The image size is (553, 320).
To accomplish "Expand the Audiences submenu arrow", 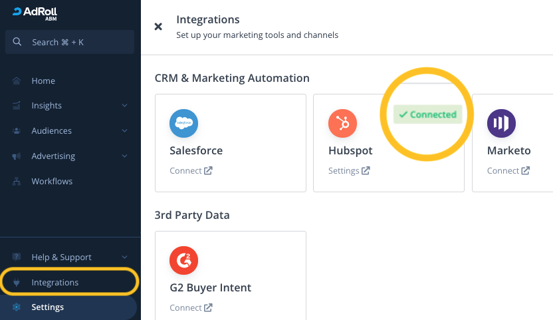I will (x=124, y=131).
